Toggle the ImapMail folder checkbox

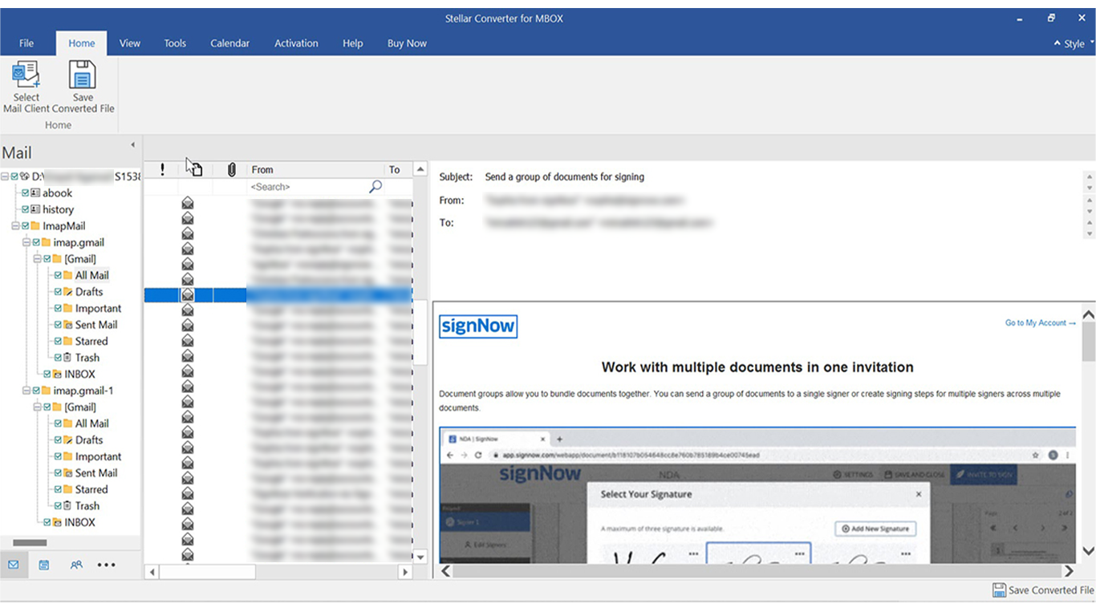click(26, 226)
